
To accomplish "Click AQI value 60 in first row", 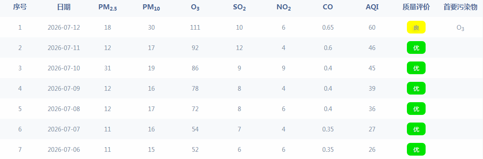I will 372,27.
